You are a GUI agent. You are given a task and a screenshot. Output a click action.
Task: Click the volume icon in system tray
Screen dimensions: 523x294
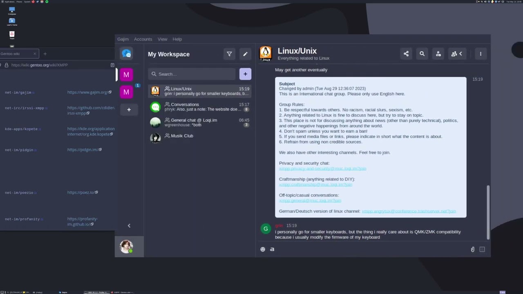tap(485, 2)
